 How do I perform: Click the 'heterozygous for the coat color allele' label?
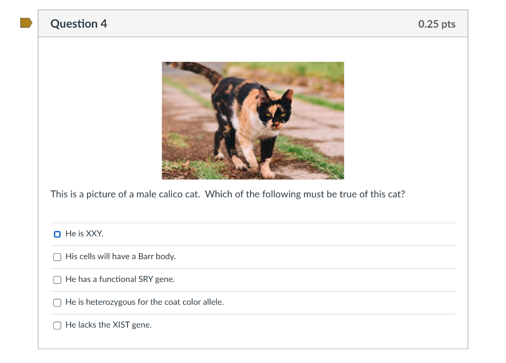click(x=145, y=302)
